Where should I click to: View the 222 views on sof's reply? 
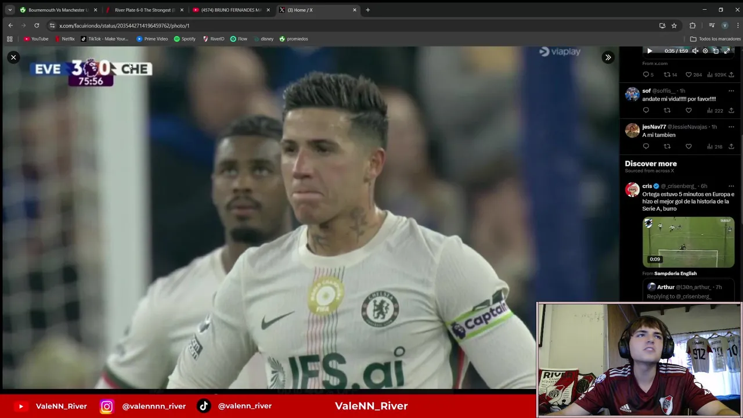tap(715, 110)
